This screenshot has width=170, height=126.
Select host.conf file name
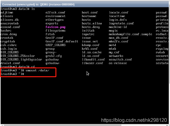(x=90, y=13)
